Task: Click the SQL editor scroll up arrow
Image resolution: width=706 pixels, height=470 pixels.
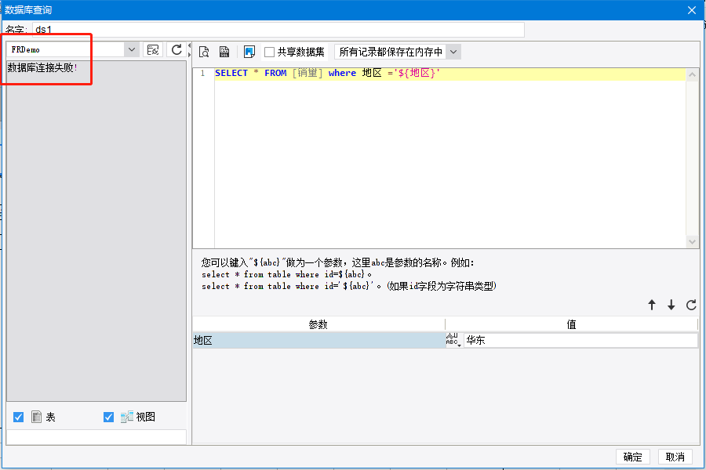Action: click(x=692, y=74)
